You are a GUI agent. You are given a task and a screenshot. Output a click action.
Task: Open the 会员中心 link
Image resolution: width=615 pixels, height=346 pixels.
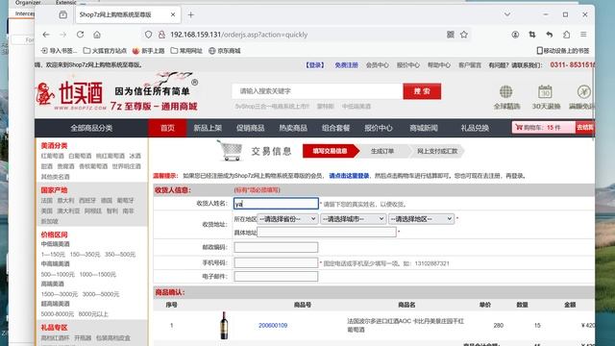(378, 65)
